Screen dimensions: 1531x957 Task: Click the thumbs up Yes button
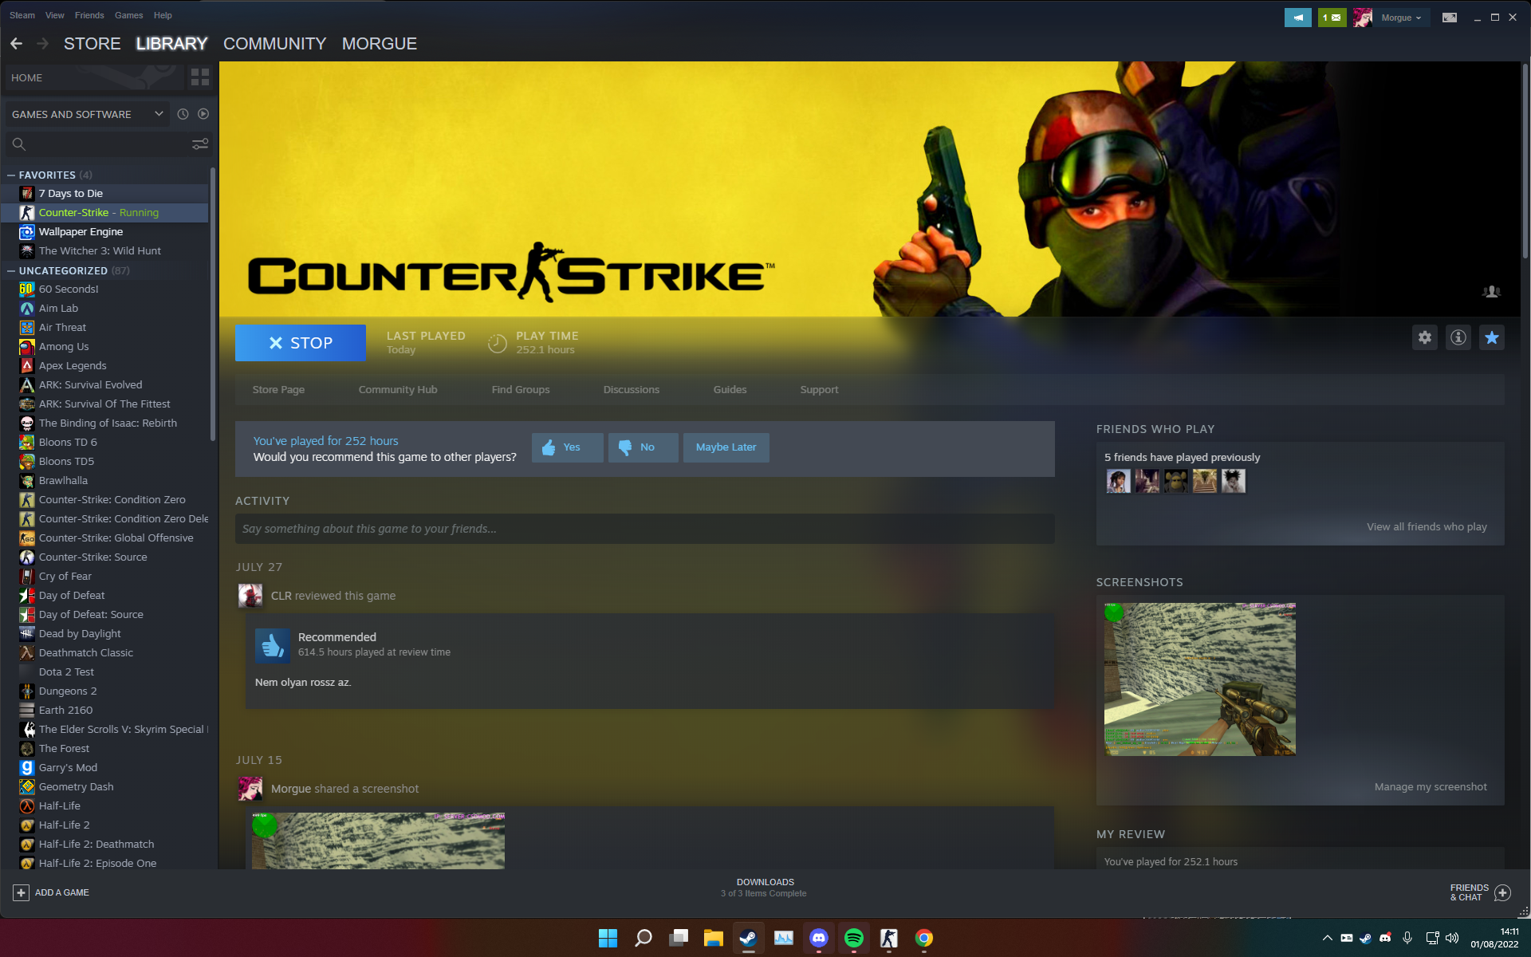click(x=567, y=447)
